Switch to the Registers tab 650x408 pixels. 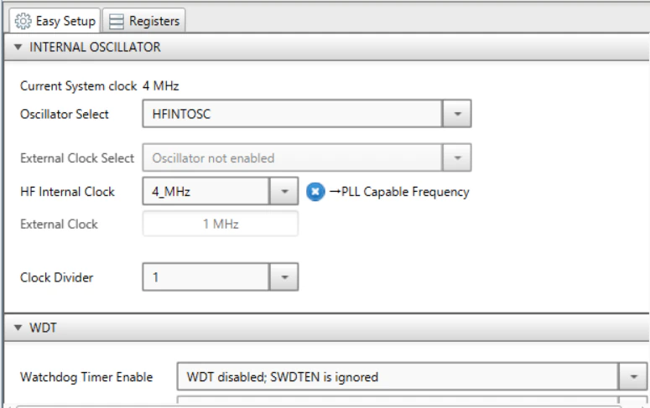pyautogui.click(x=144, y=21)
